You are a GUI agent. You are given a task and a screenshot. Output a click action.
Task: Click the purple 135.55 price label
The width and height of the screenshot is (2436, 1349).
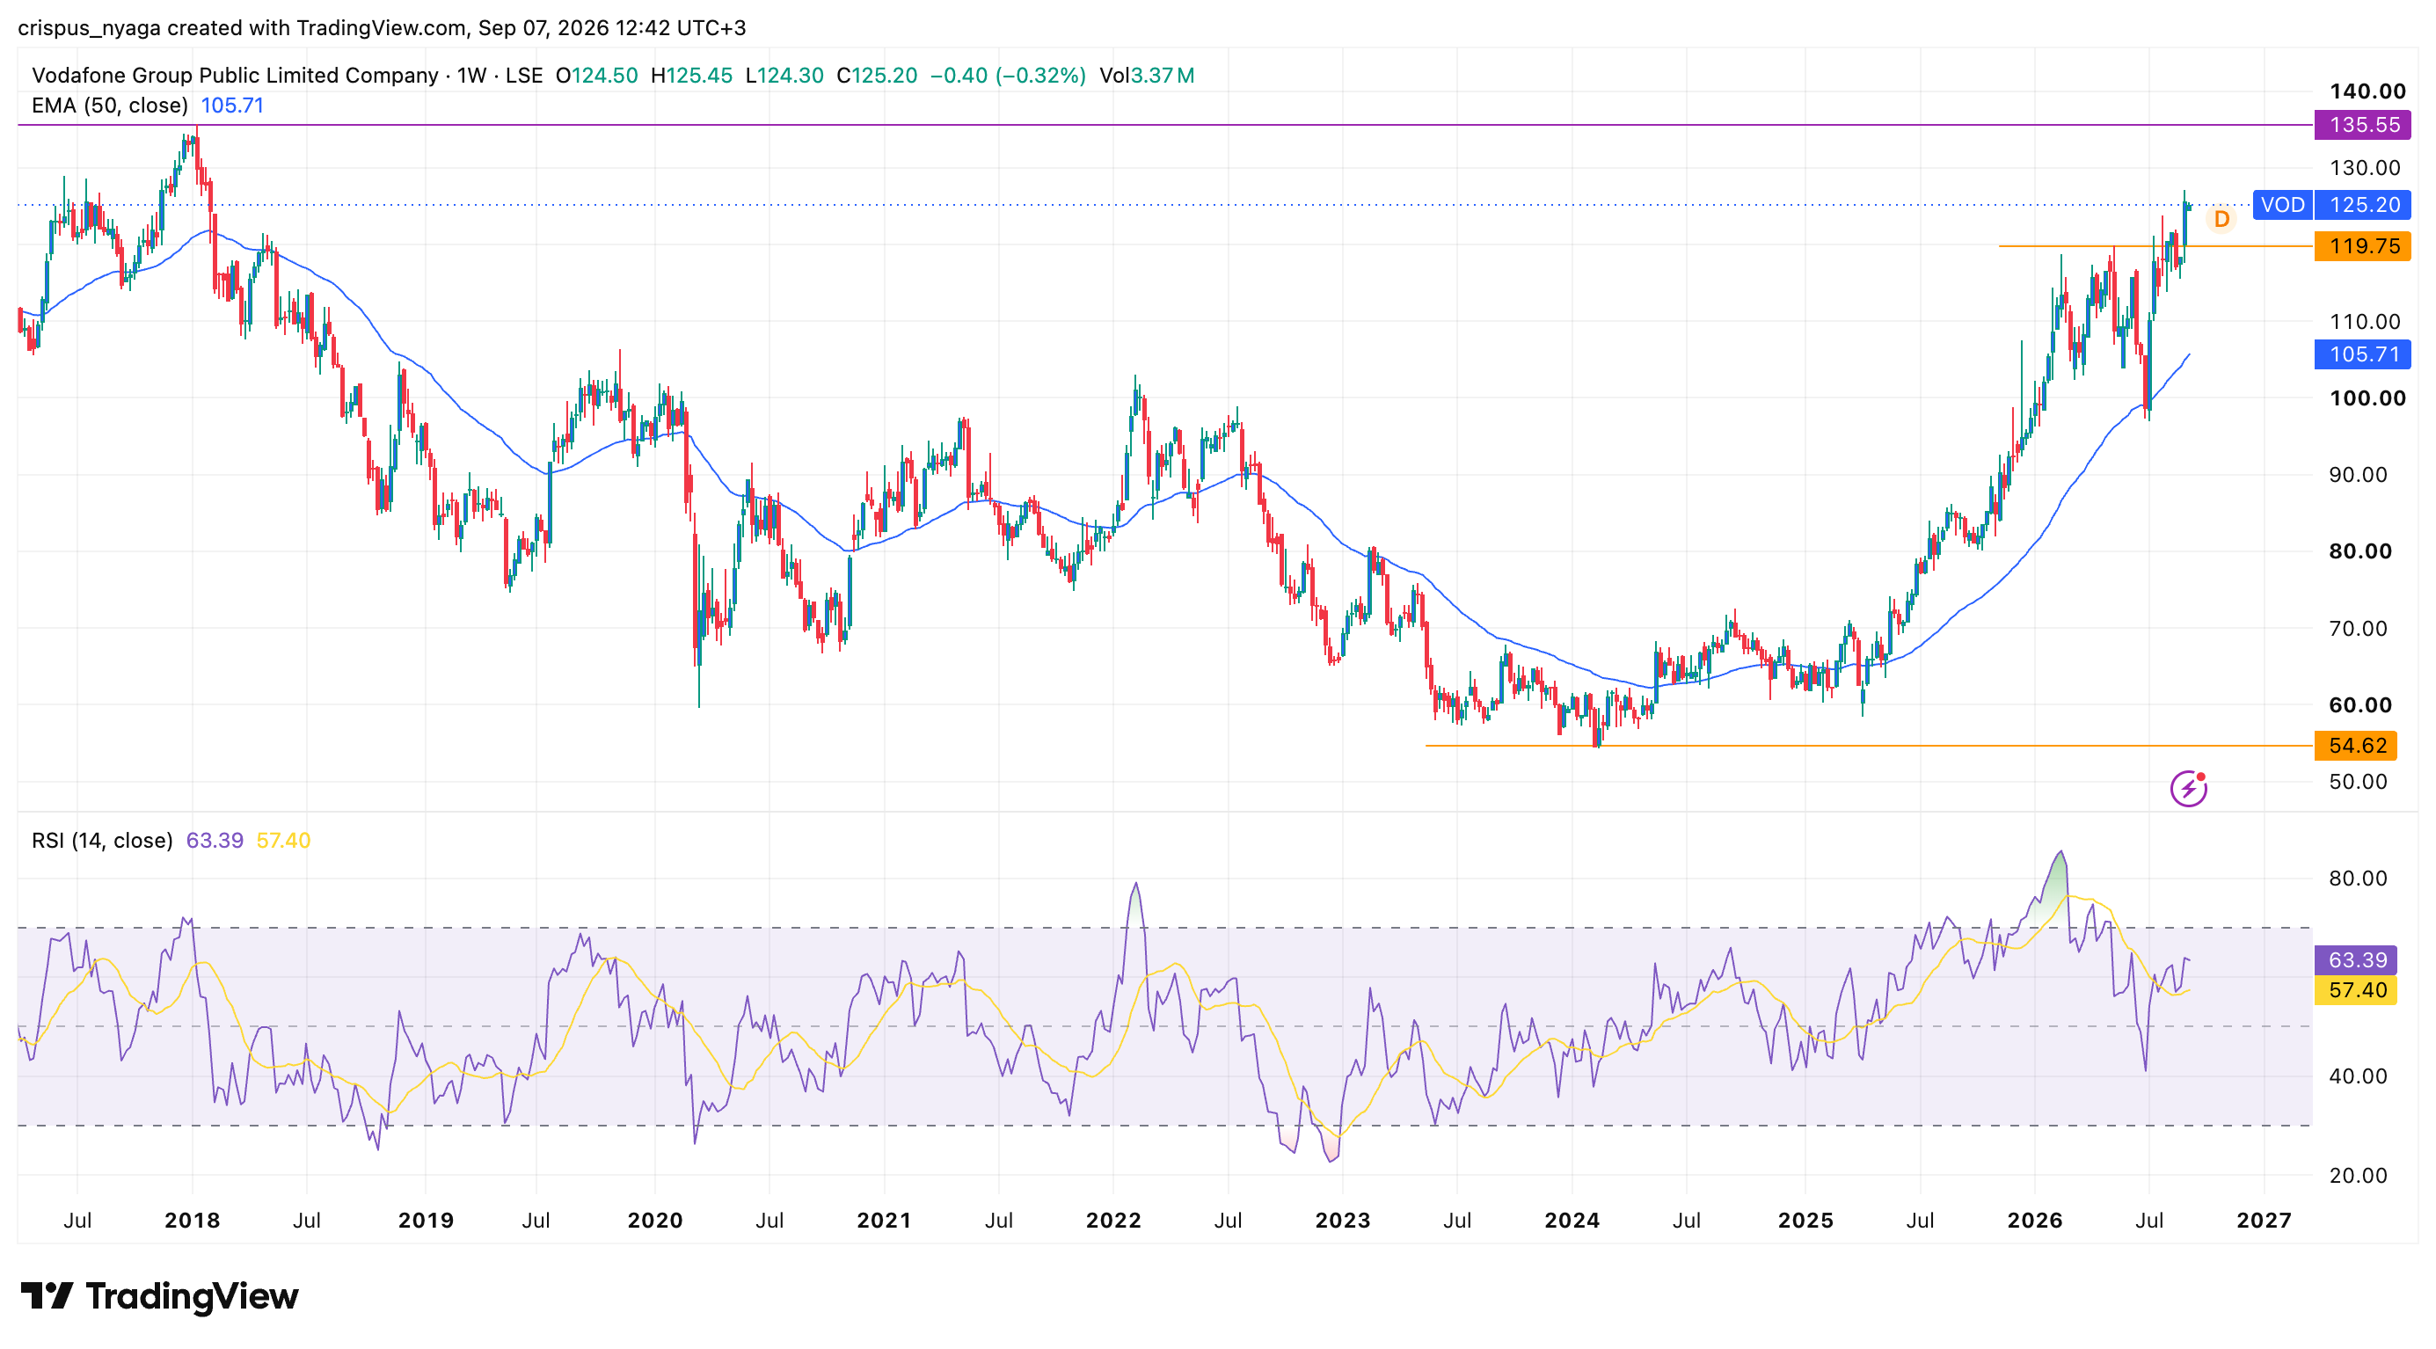click(x=2362, y=125)
